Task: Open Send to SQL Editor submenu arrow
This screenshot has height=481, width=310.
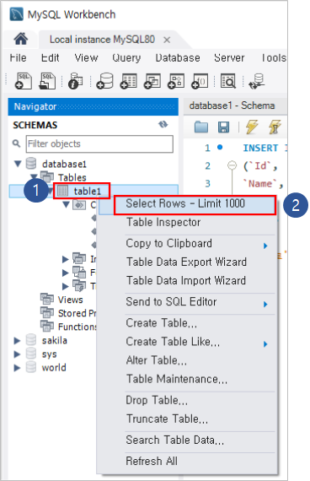Action: (265, 304)
